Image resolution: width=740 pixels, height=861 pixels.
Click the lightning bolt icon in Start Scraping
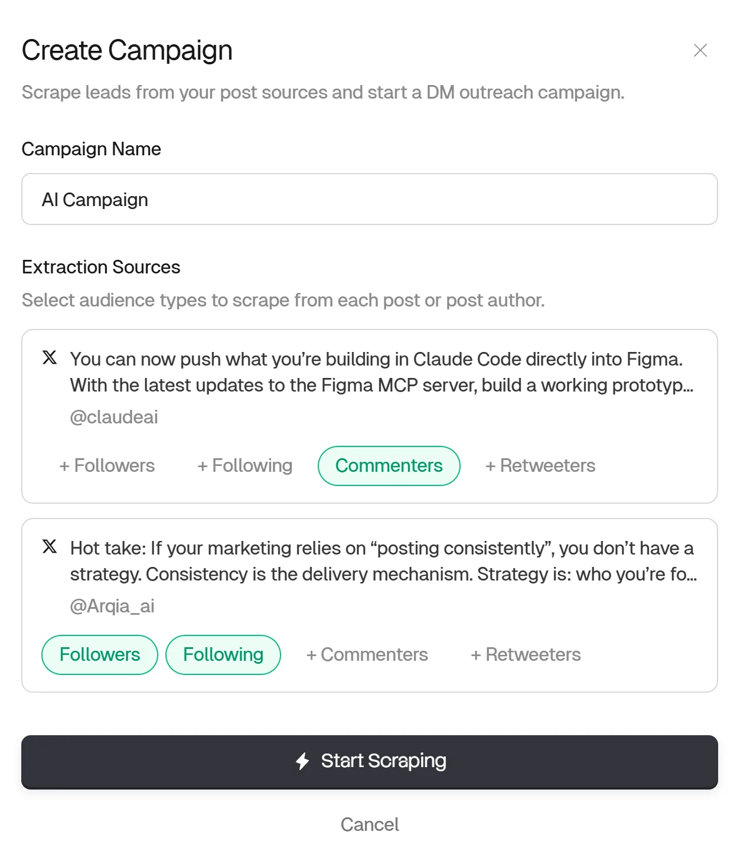click(x=303, y=761)
